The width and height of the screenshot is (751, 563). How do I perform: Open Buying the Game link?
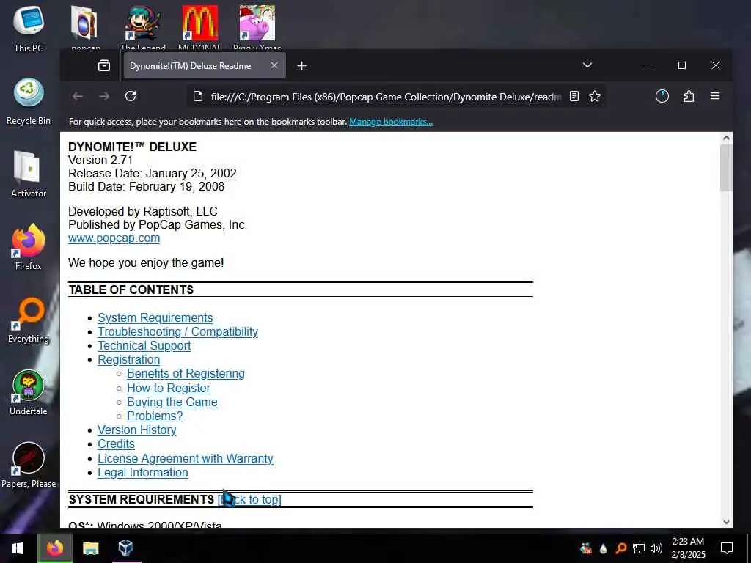172,402
